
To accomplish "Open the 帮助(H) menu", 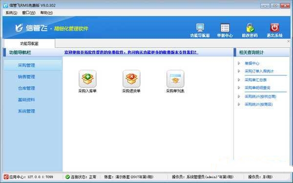I will (46, 13).
